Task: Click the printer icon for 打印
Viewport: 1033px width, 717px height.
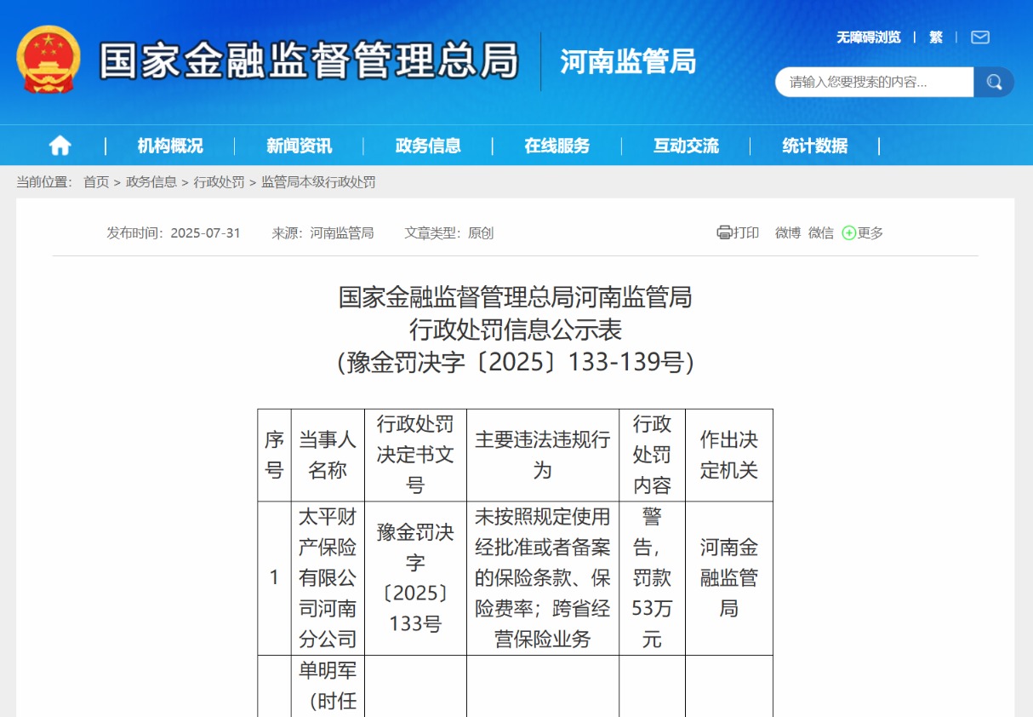Action: click(724, 232)
